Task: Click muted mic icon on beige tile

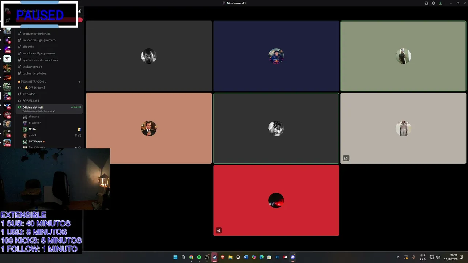Action: coord(346,158)
